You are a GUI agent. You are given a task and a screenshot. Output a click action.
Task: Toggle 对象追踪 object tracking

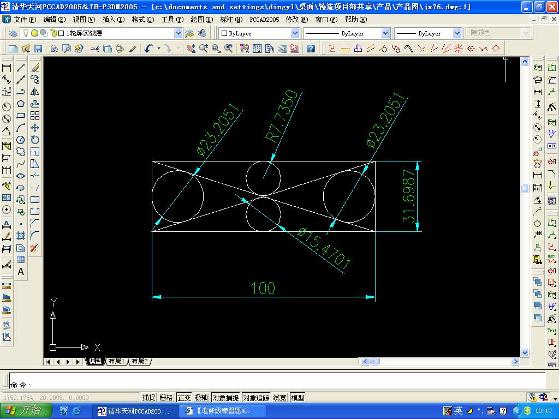(257, 398)
